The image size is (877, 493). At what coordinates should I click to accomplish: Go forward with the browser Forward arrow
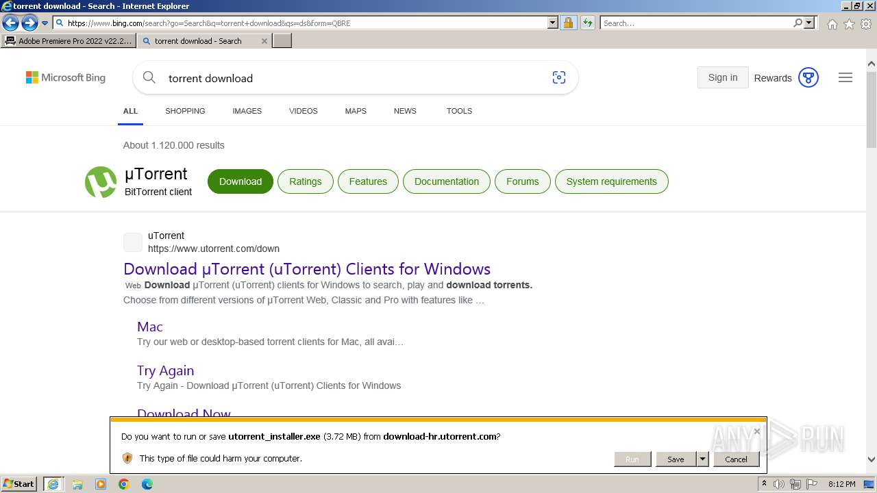click(x=29, y=23)
